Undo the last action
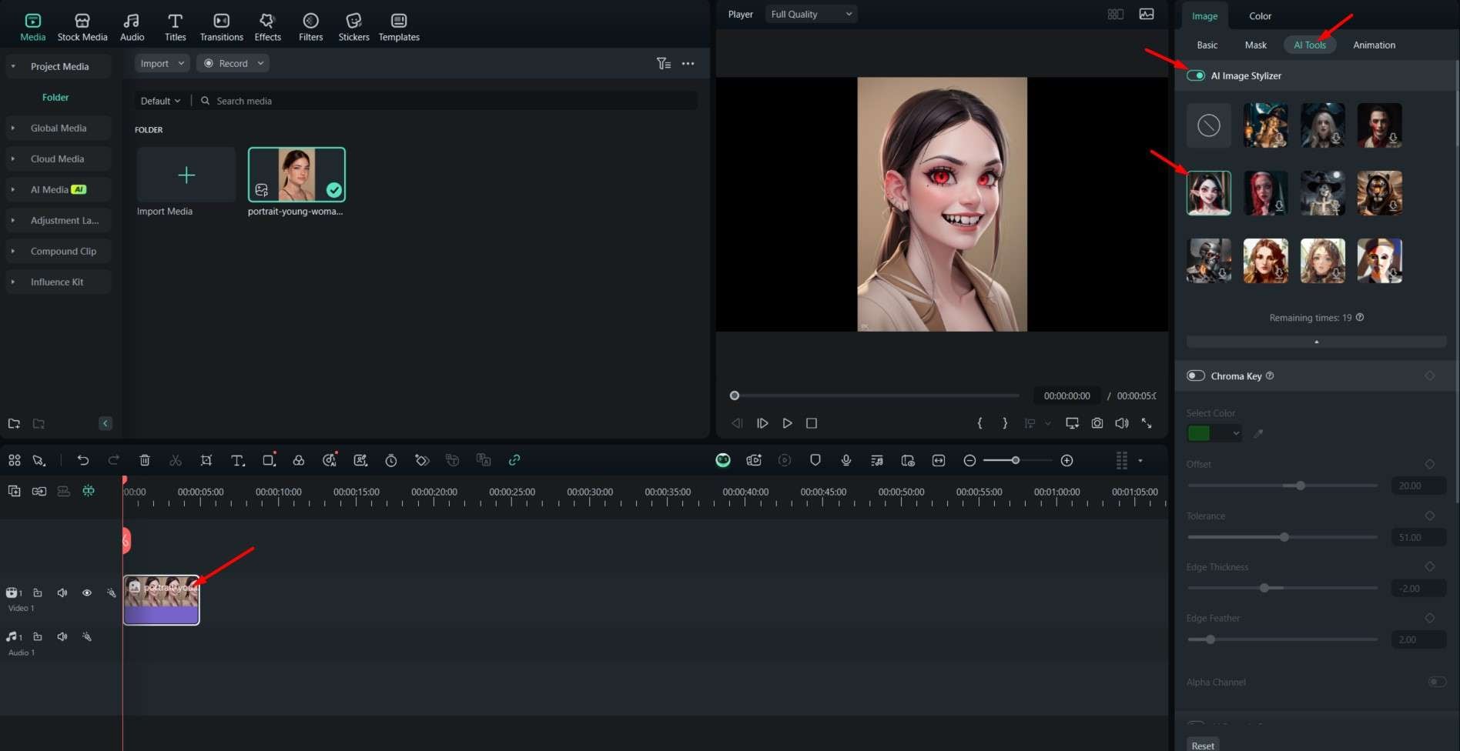Screen dimensions: 1460x751 click(83, 460)
